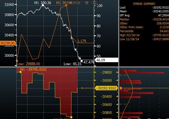
Task: Click the SPREAD SUMMARY heading
Action: pos(144,4)
